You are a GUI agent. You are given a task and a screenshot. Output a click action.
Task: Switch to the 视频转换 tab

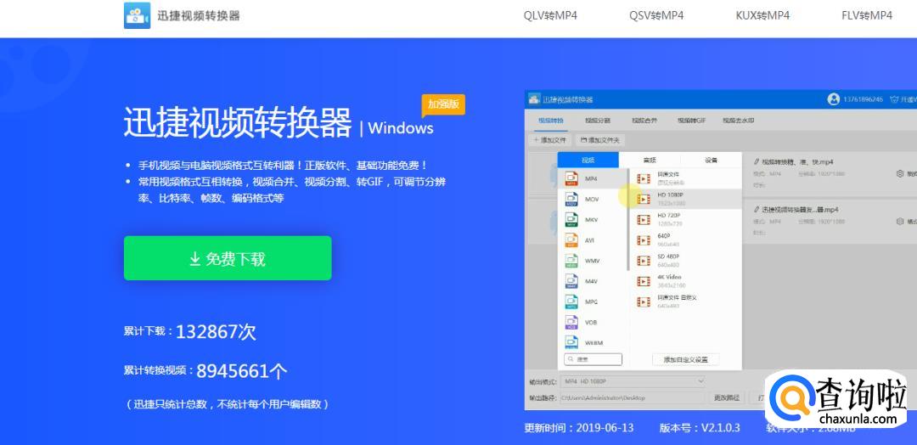[551, 121]
